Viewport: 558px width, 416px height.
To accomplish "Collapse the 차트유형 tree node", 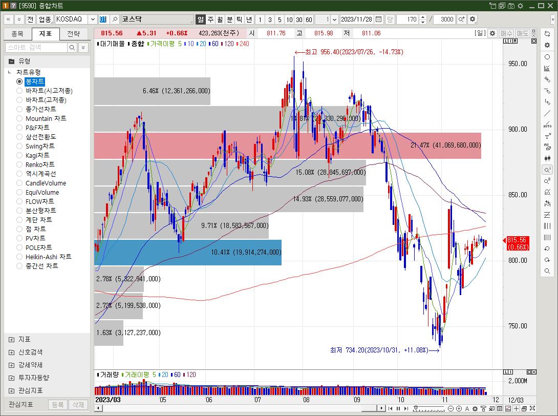I will [10, 72].
